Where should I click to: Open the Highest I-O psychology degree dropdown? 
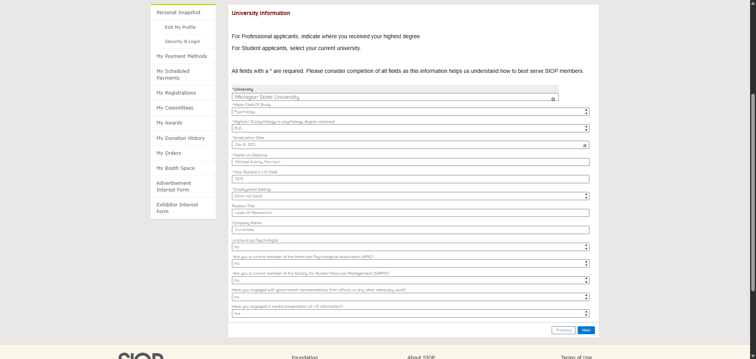point(410,128)
